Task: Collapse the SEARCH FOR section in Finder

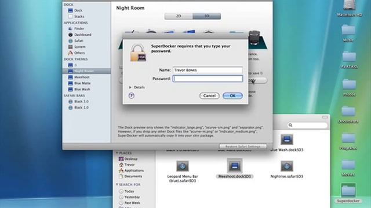Action: click(117, 184)
